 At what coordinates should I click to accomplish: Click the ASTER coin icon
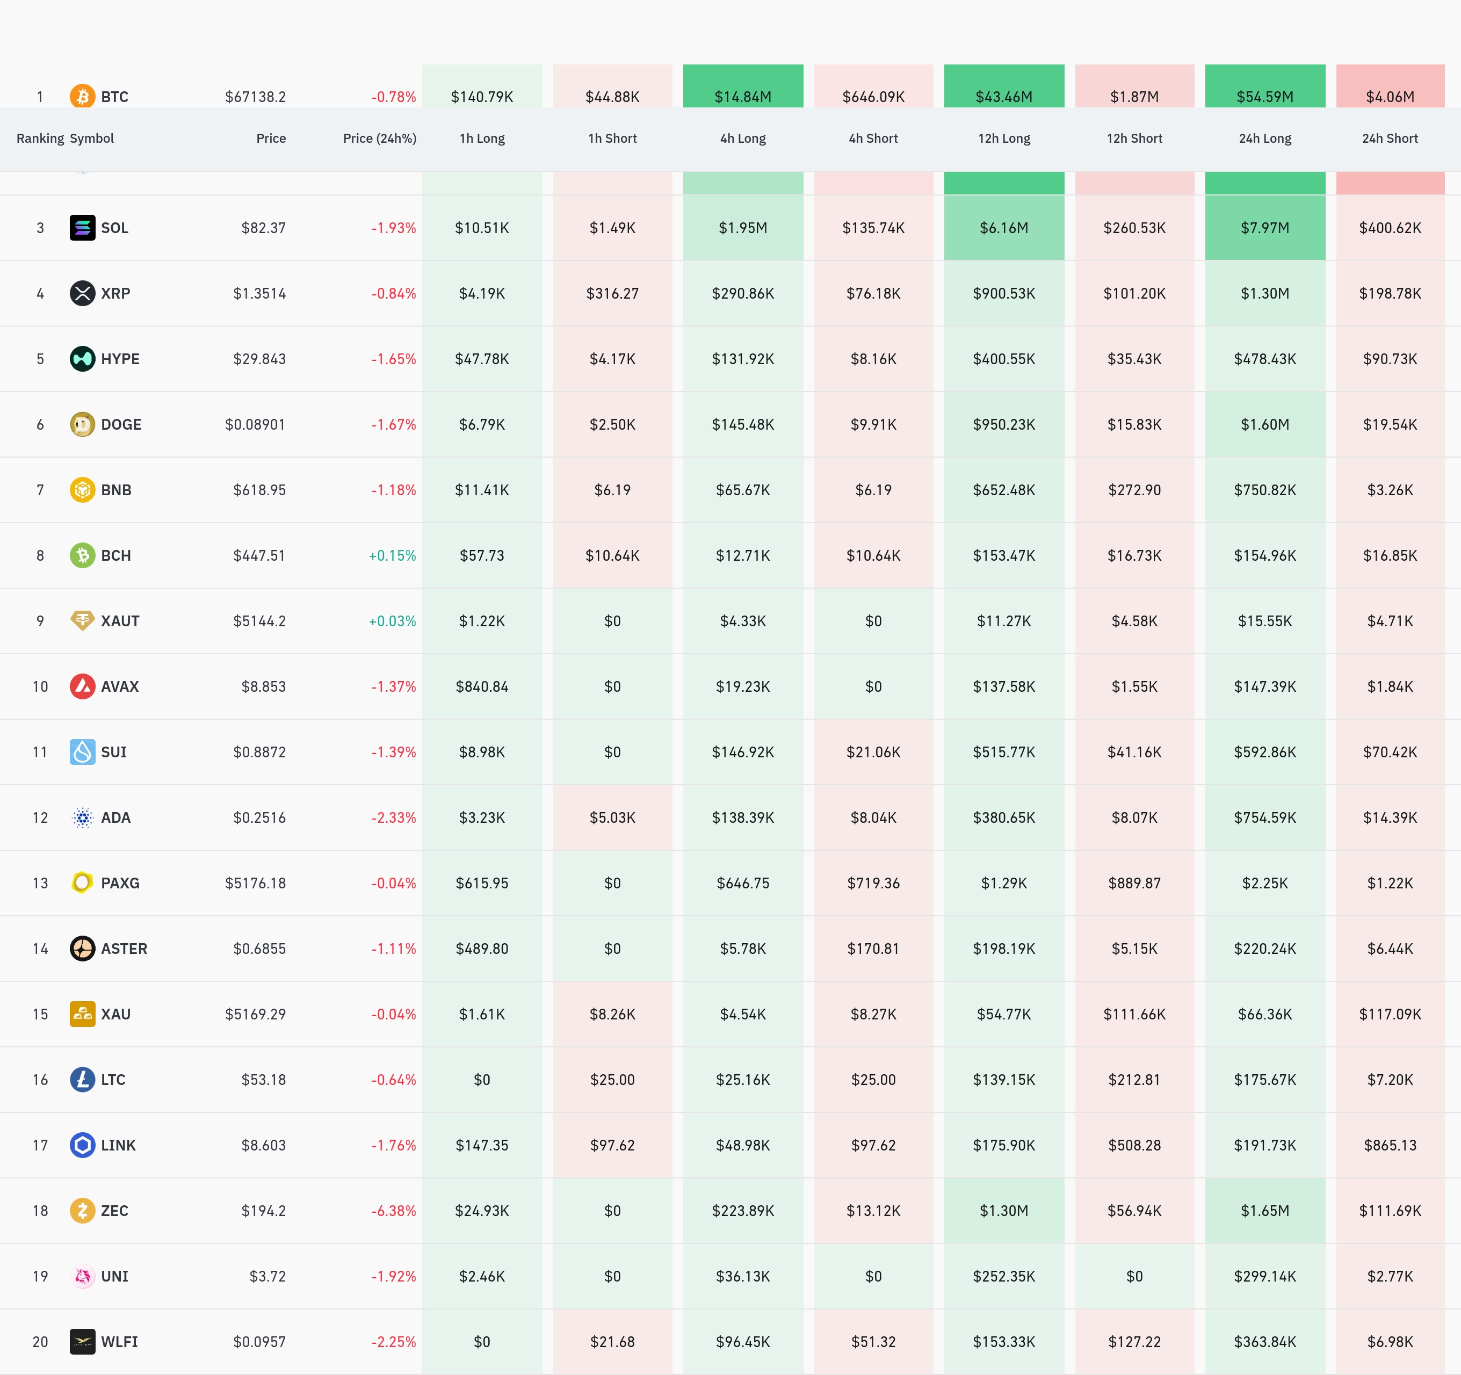click(82, 949)
